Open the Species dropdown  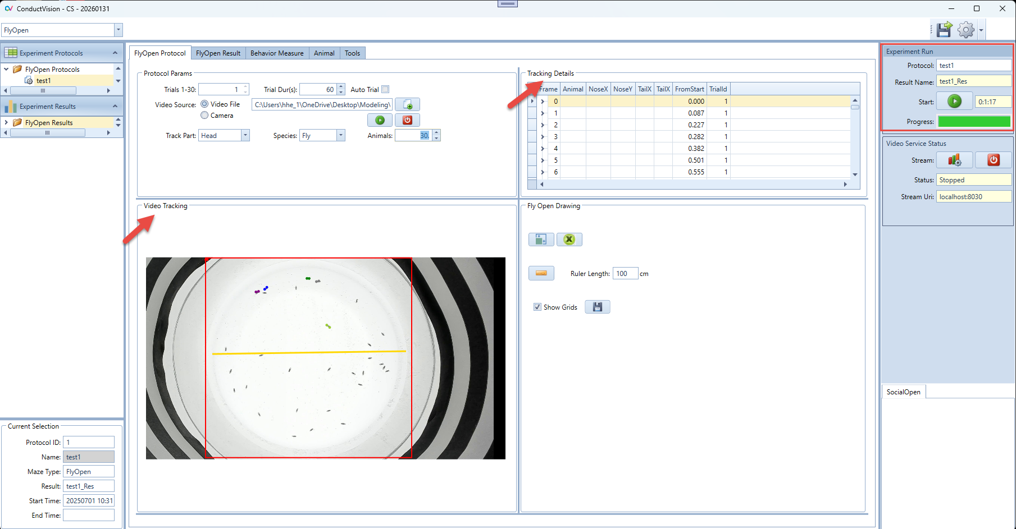pyautogui.click(x=340, y=136)
